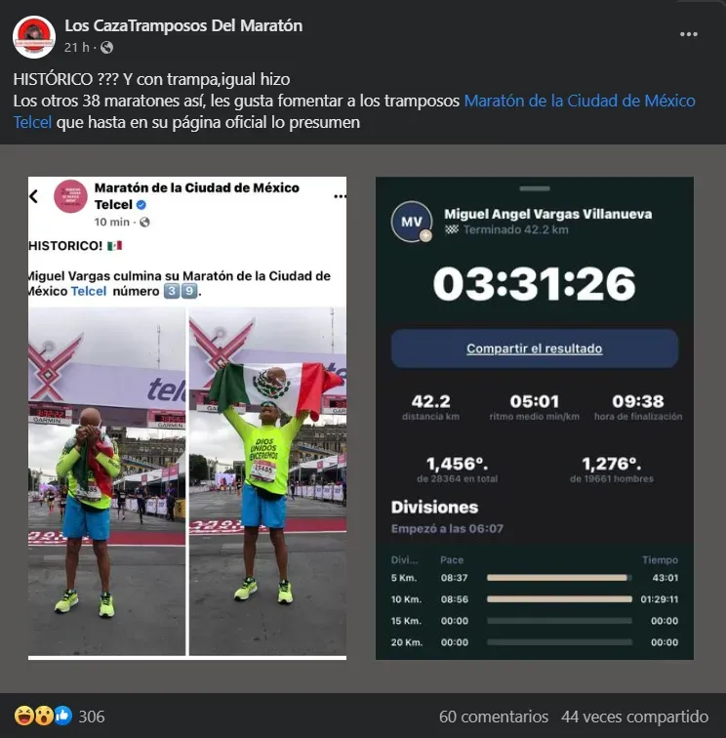Click Compartir el resultado button
The image size is (726, 738).
pos(535,348)
